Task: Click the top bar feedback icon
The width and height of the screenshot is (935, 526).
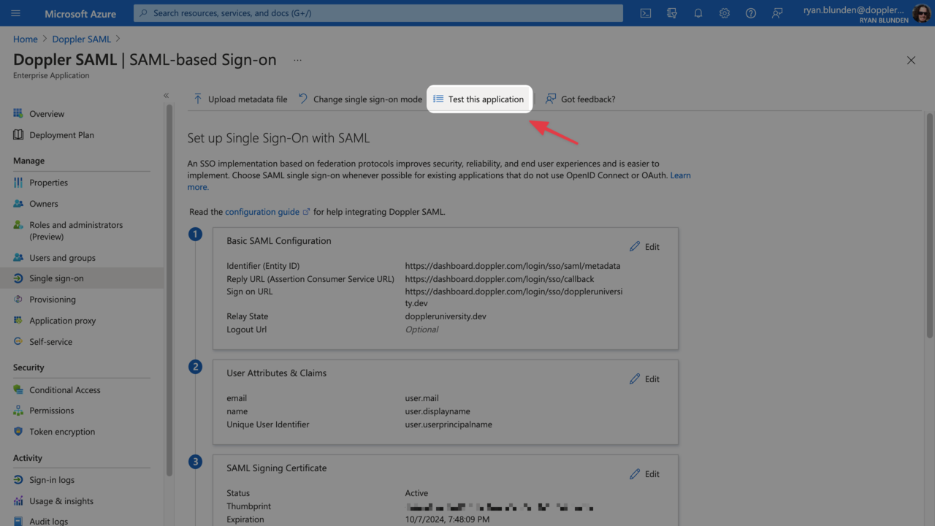Action: point(777,13)
